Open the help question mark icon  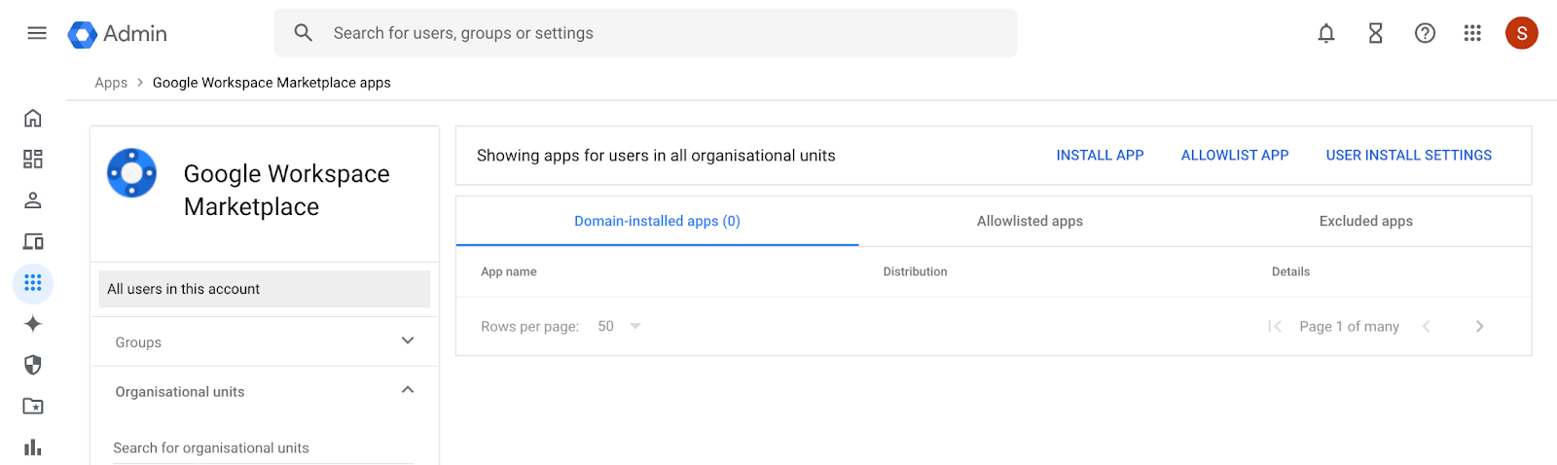pyautogui.click(x=1425, y=33)
